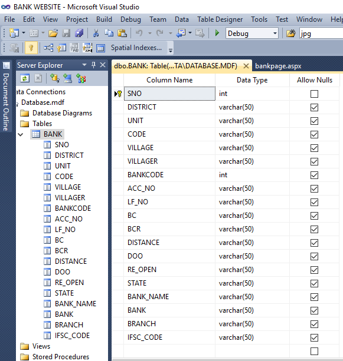The width and height of the screenshot is (343, 361).
Task: Uncheck Allow Nulls for CODE row
Action: (x=314, y=135)
